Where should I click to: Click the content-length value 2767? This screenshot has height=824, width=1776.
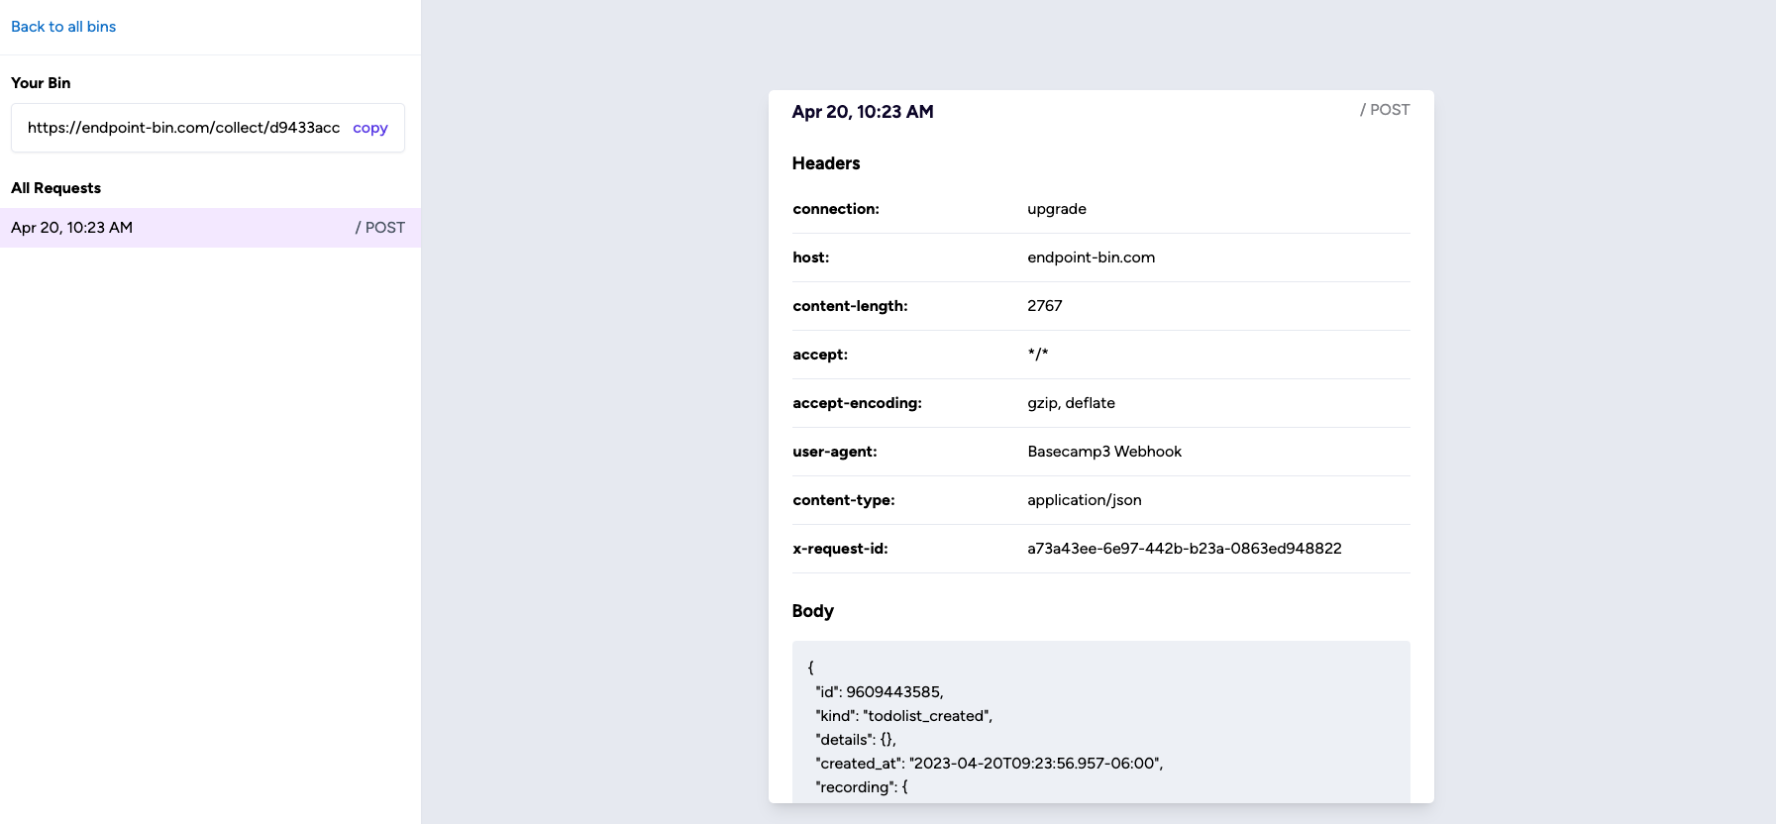click(x=1045, y=305)
